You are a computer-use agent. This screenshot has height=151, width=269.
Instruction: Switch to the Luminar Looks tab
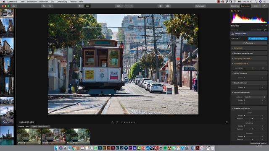click(x=24, y=127)
